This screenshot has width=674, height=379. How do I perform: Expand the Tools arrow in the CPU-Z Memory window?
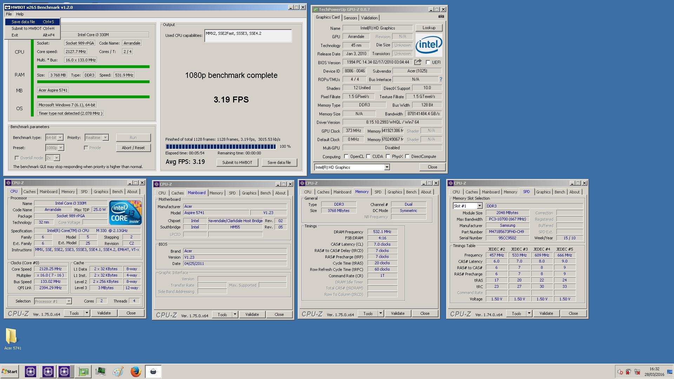(x=381, y=313)
